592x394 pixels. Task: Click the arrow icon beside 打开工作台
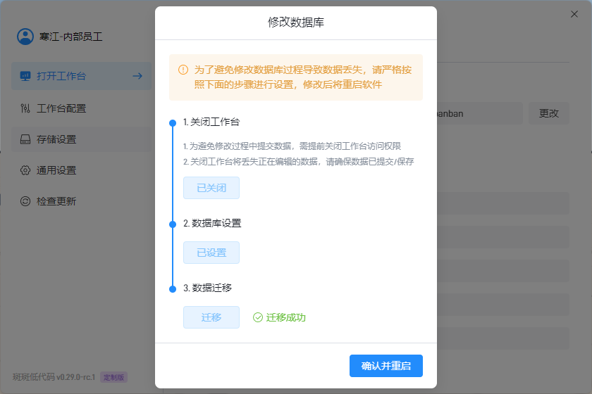point(137,76)
